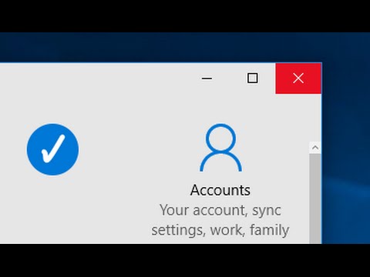
Task: Close the Settings window with red X
Action: click(298, 78)
